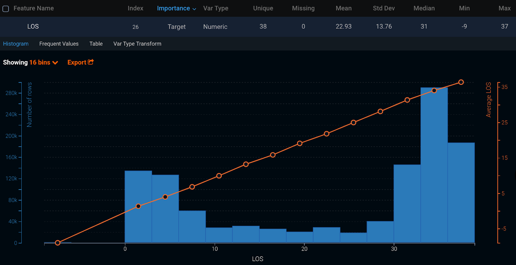Click the Number of rows axis label

(29, 105)
